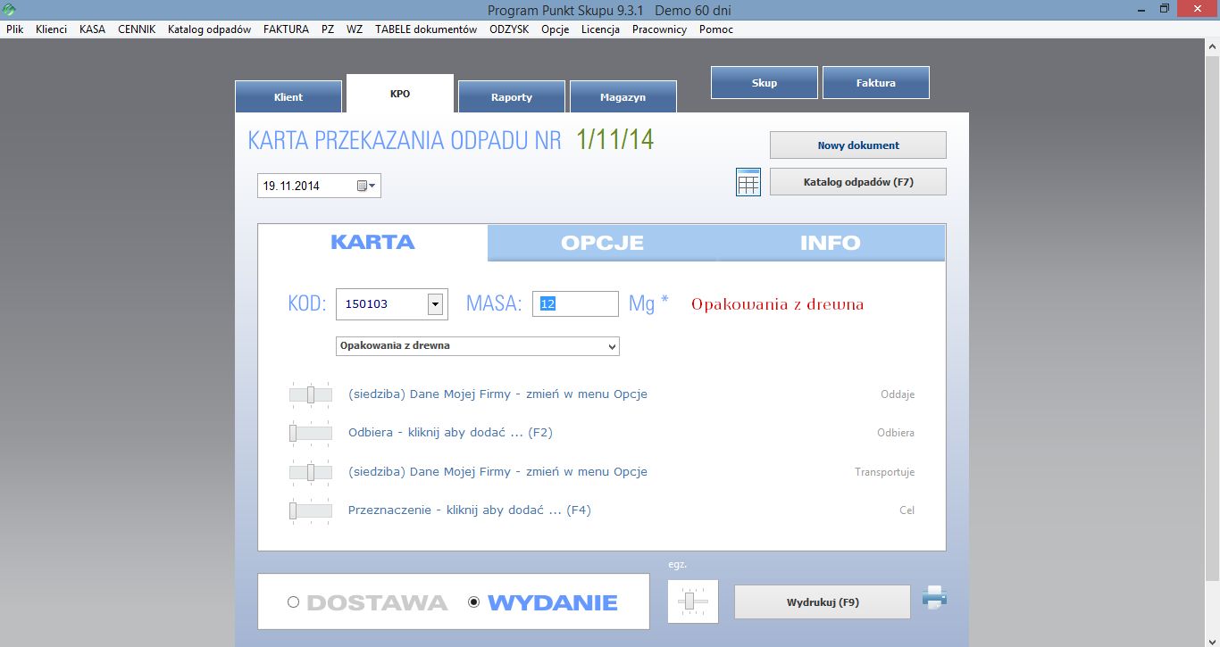
Task: Expand the KOD 150103 dropdown arrow
Action: click(x=436, y=304)
